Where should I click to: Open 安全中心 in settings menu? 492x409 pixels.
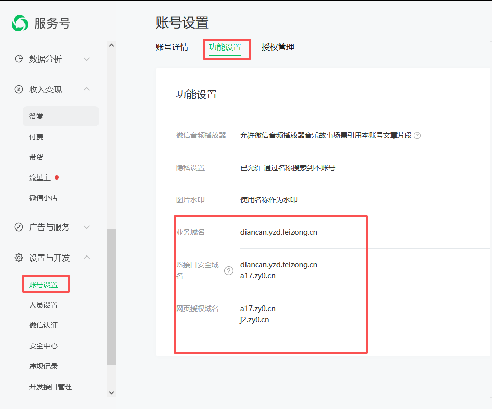point(43,346)
